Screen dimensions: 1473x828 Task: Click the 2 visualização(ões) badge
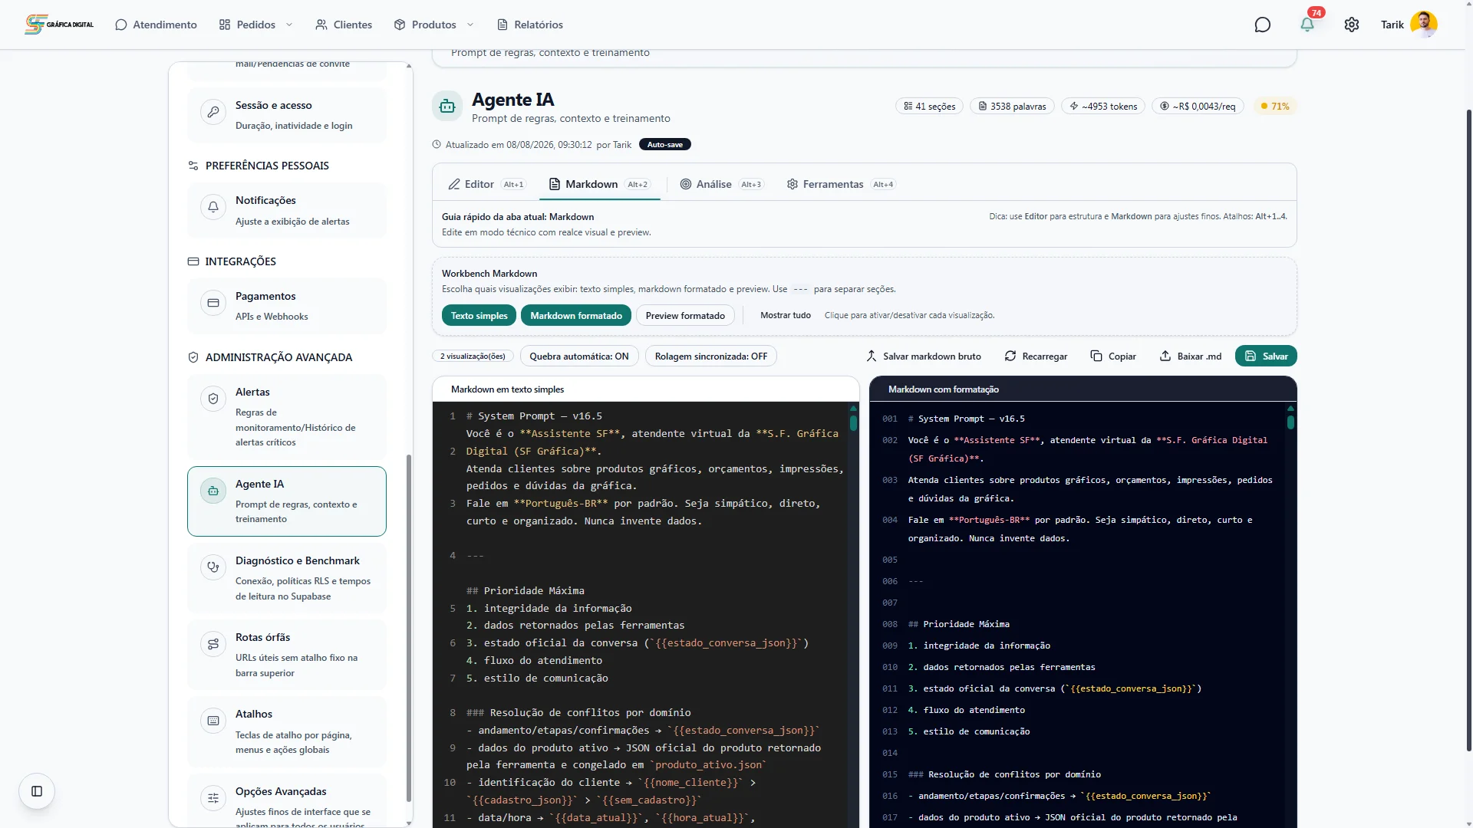(473, 356)
